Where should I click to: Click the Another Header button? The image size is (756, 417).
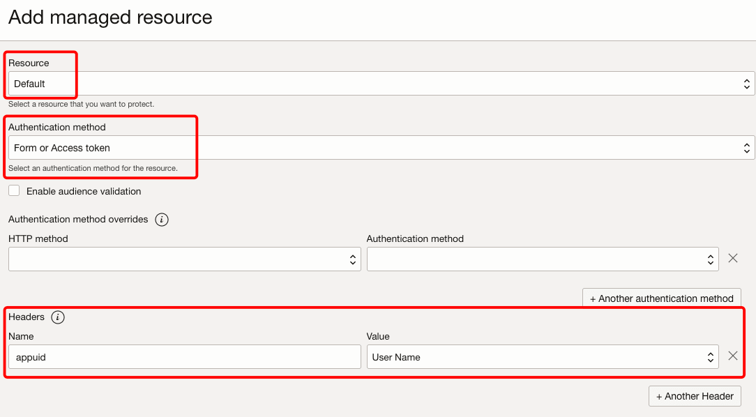pyautogui.click(x=695, y=396)
